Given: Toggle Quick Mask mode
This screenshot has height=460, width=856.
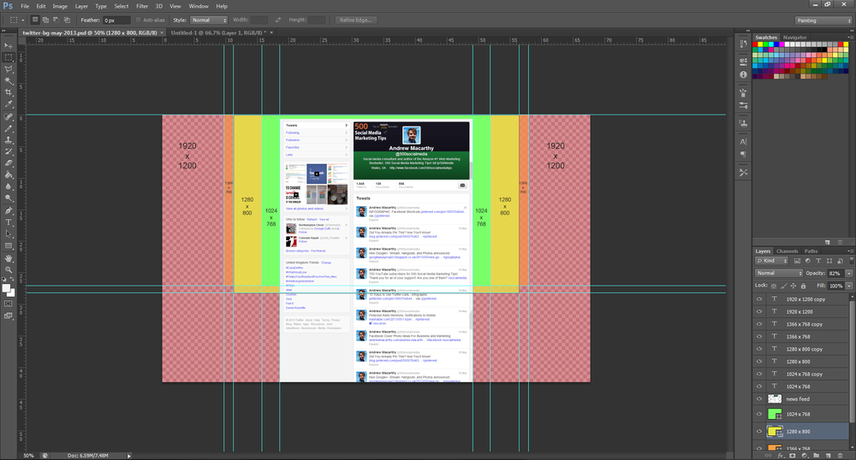Looking at the screenshot, I should click(9, 304).
